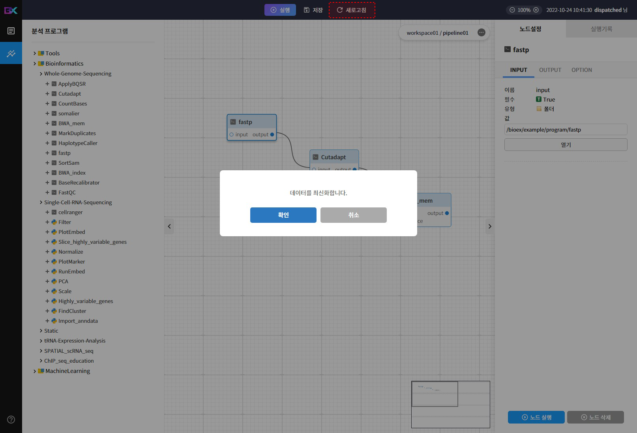
Task: Click the fastp node input port
Action: [x=231, y=135]
